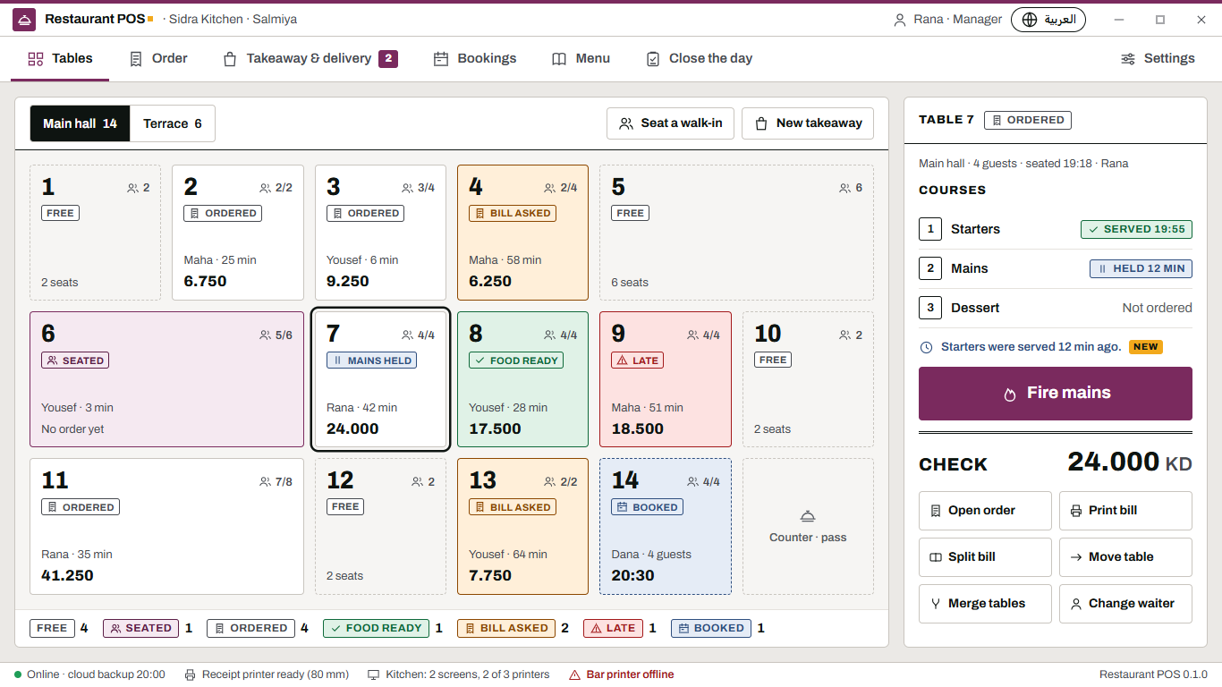
Task: Open the Order tab
Action: coord(158,59)
